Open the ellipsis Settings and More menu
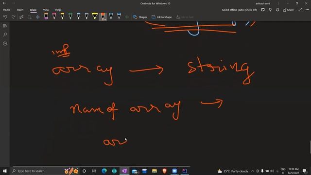 click(307, 10)
